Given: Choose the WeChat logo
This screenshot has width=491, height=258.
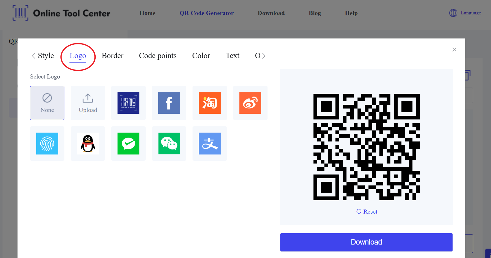Looking at the screenshot, I should tap(169, 144).
